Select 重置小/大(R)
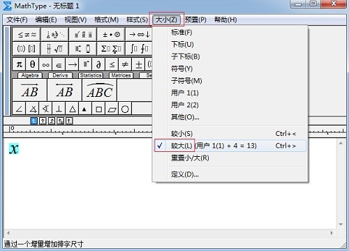This screenshot has width=349, height=251. point(230,158)
